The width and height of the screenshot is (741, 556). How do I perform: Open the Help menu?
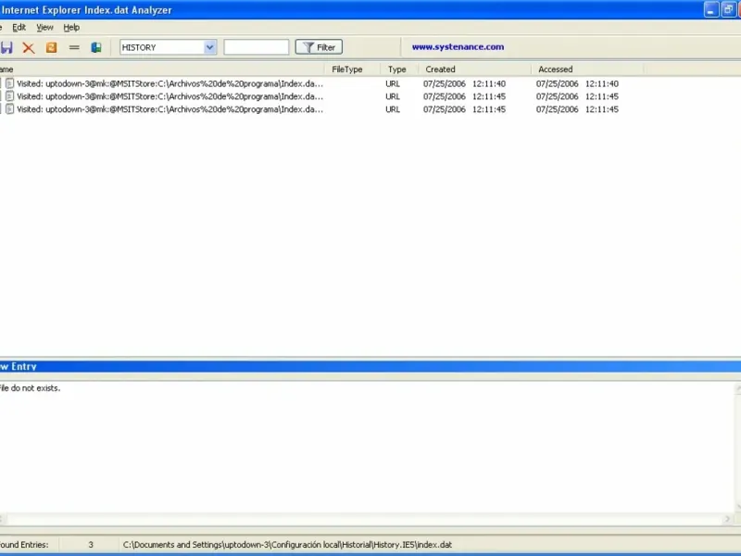coord(71,28)
